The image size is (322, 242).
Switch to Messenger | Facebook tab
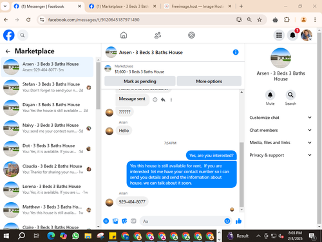(47, 6)
